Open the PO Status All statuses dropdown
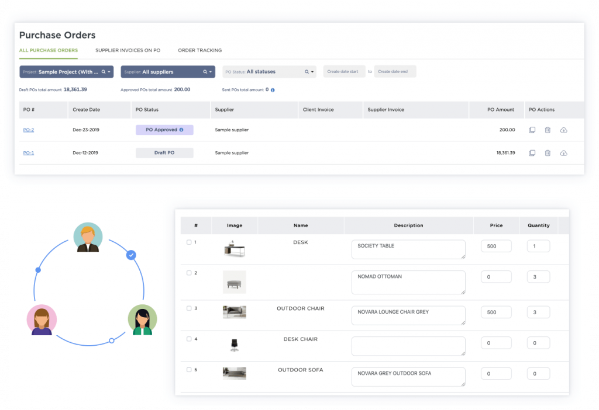This screenshot has height=410, width=599. tap(269, 72)
